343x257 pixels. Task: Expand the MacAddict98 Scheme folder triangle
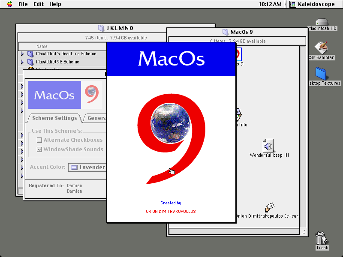[22, 62]
